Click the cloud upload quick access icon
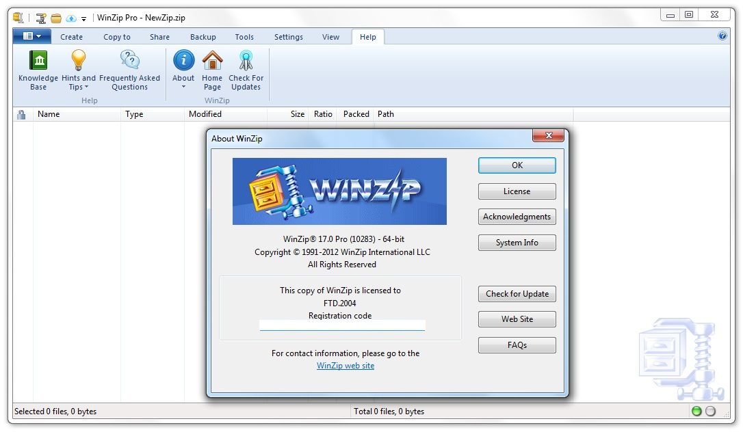743x432 pixels. click(71, 18)
